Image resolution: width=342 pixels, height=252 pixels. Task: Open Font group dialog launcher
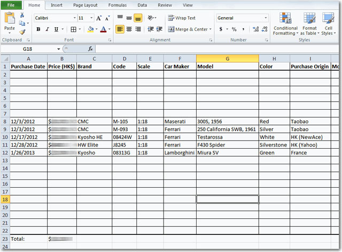(x=110, y=40)
